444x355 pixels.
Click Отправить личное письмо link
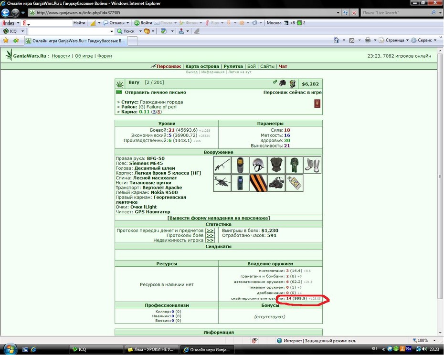156,92
